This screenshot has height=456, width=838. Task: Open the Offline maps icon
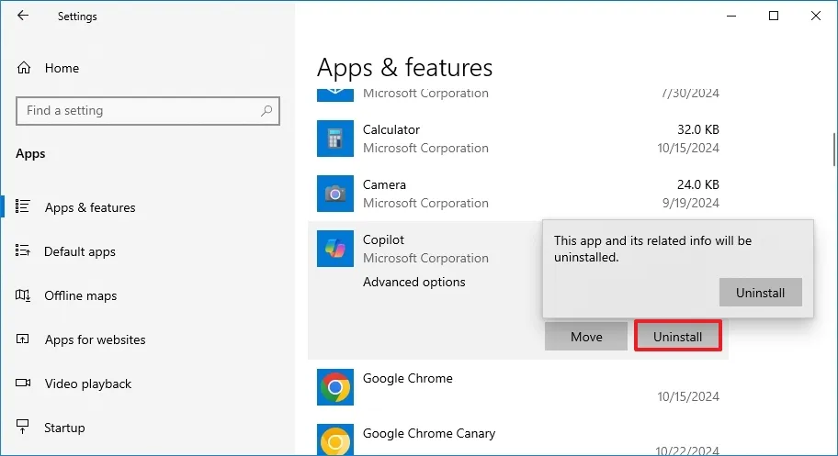(x=22, y=295)
